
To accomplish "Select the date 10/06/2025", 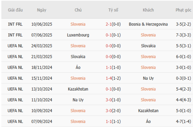I will (42, 24).
